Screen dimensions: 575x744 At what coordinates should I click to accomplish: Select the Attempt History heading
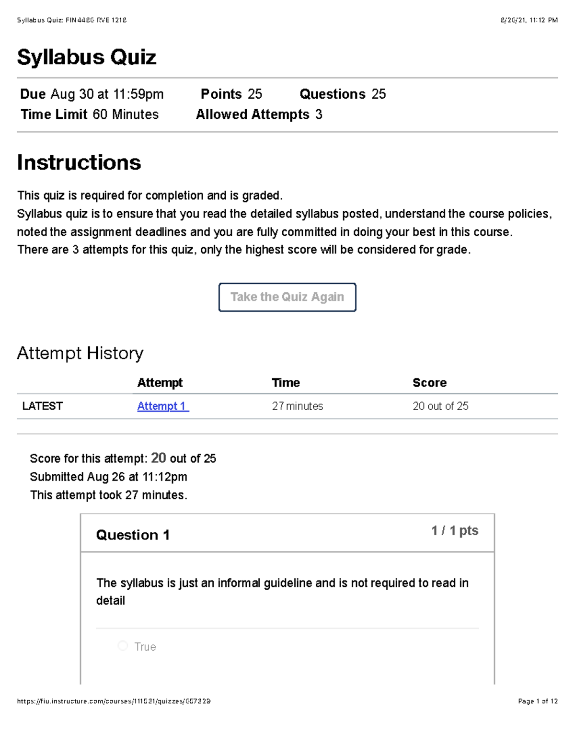[x=80, y=353]
